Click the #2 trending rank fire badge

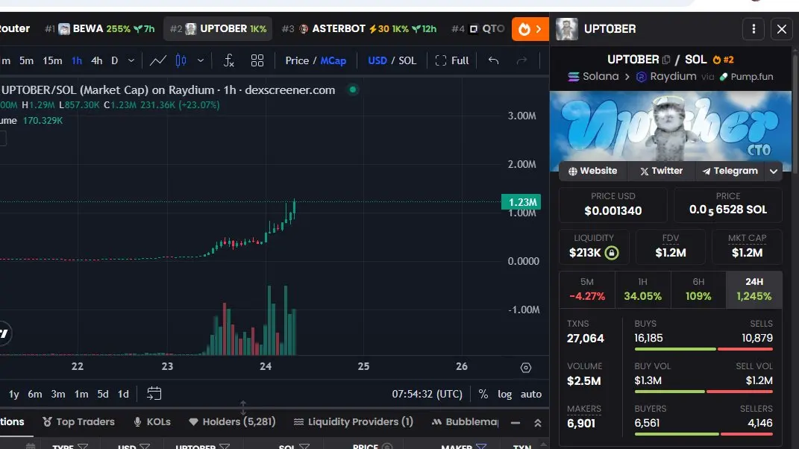(x=723, y=60)
